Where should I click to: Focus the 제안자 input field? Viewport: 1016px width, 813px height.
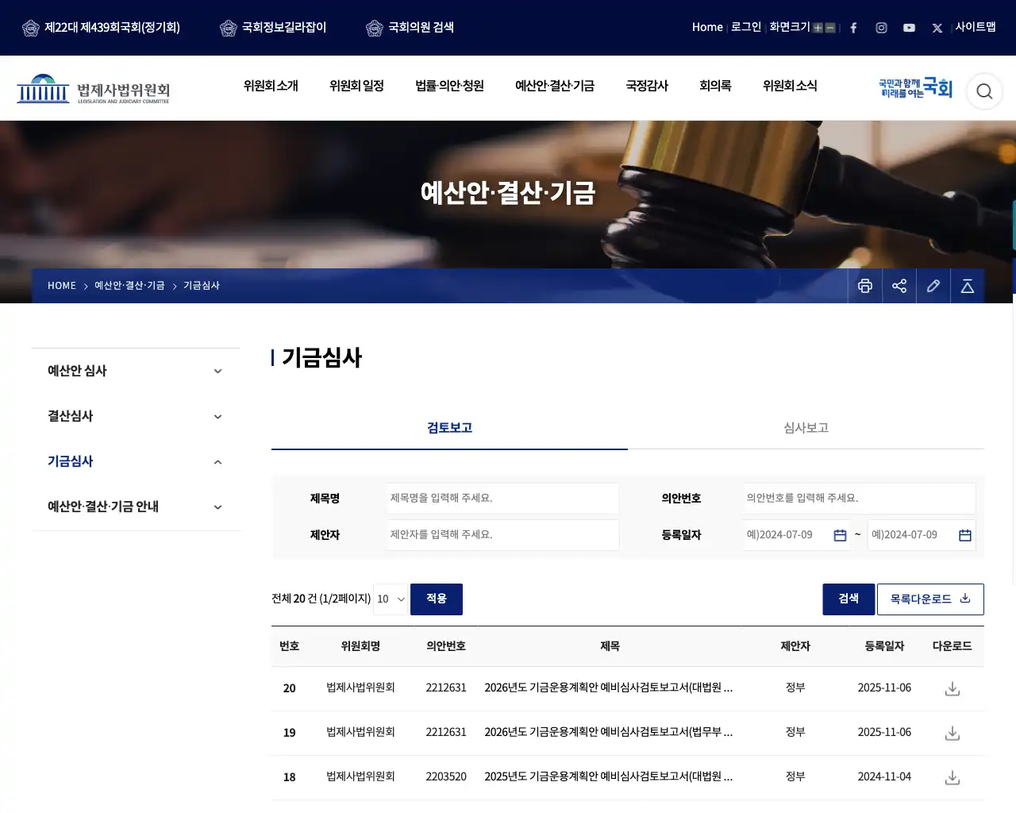coord(503,535)
